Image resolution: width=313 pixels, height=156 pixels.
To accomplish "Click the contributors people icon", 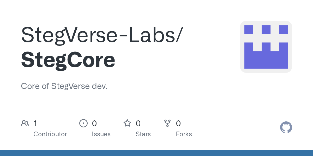I will [25, 123].
